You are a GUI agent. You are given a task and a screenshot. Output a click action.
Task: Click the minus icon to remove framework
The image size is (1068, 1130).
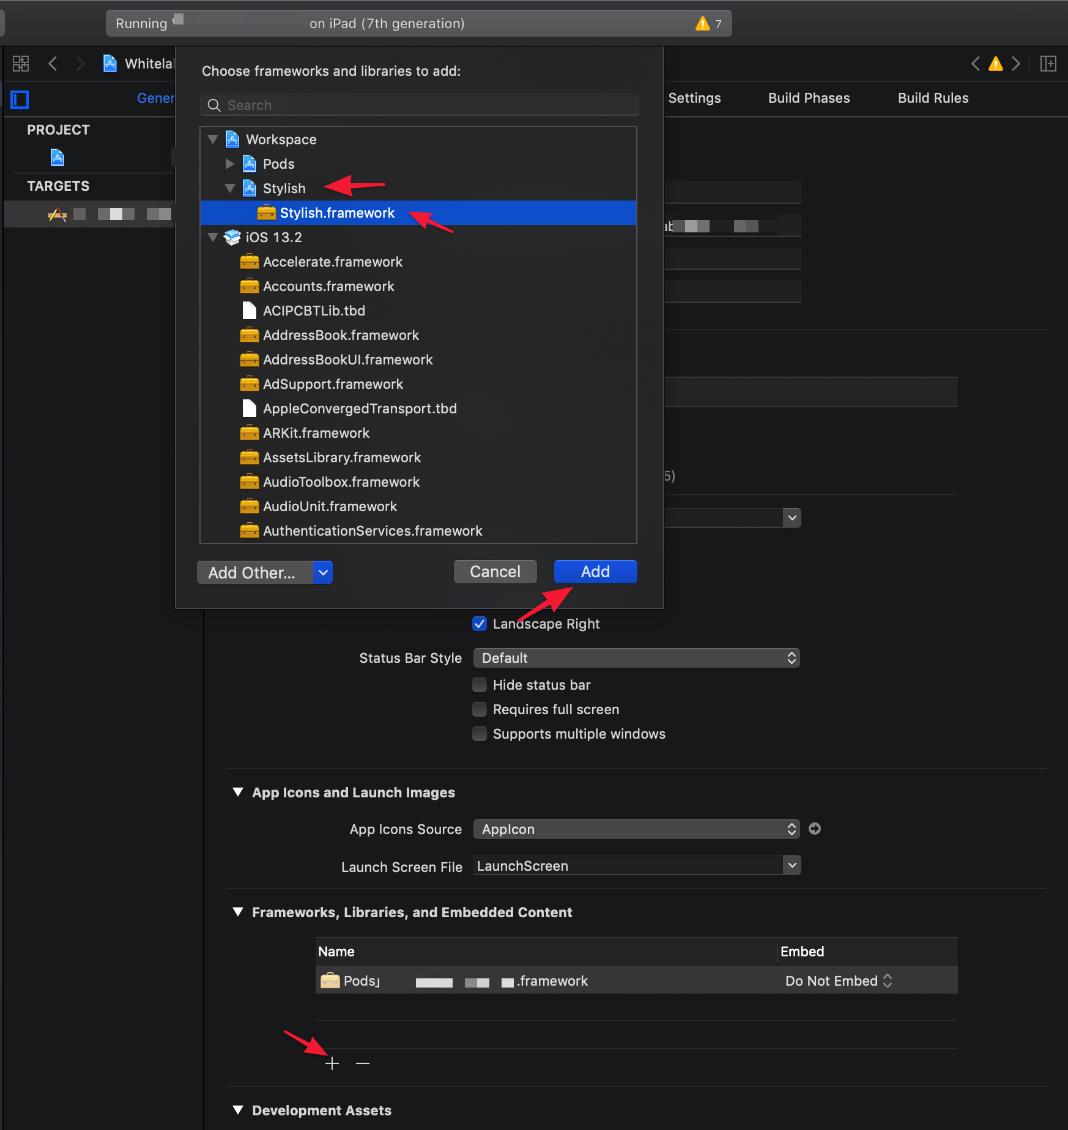tap(363, 1063)
